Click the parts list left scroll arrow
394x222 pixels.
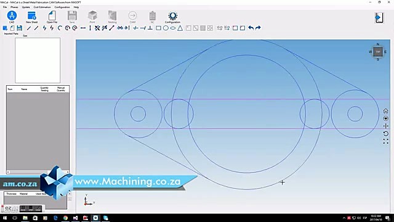pos(8,172)
